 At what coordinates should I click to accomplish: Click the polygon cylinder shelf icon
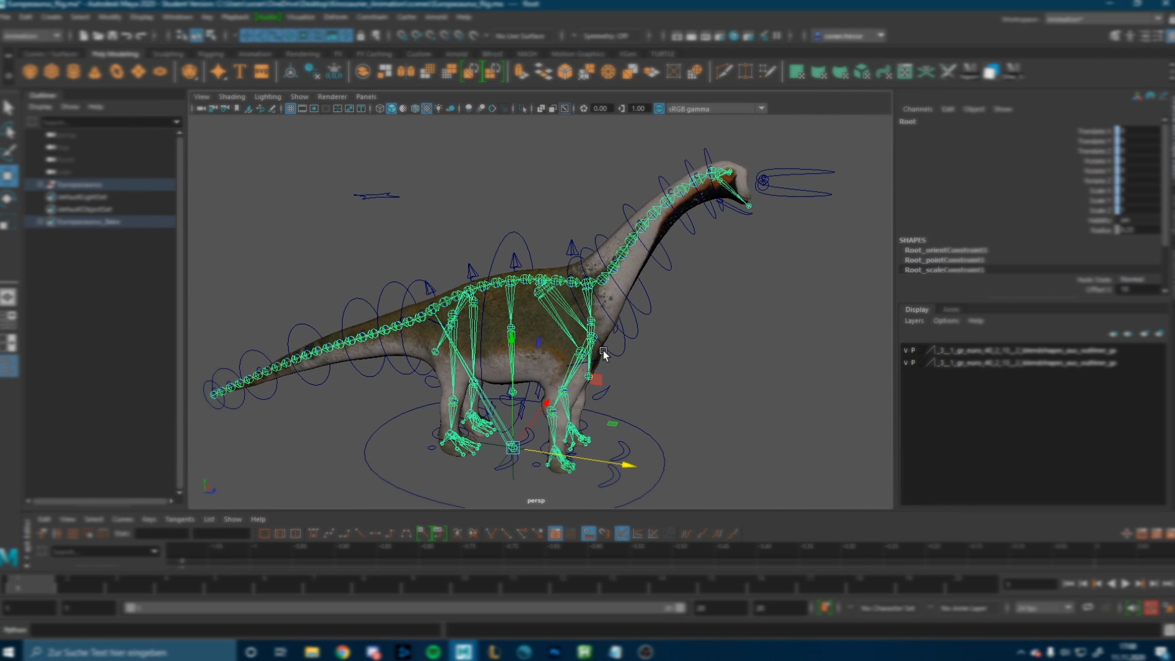[73, 72]
